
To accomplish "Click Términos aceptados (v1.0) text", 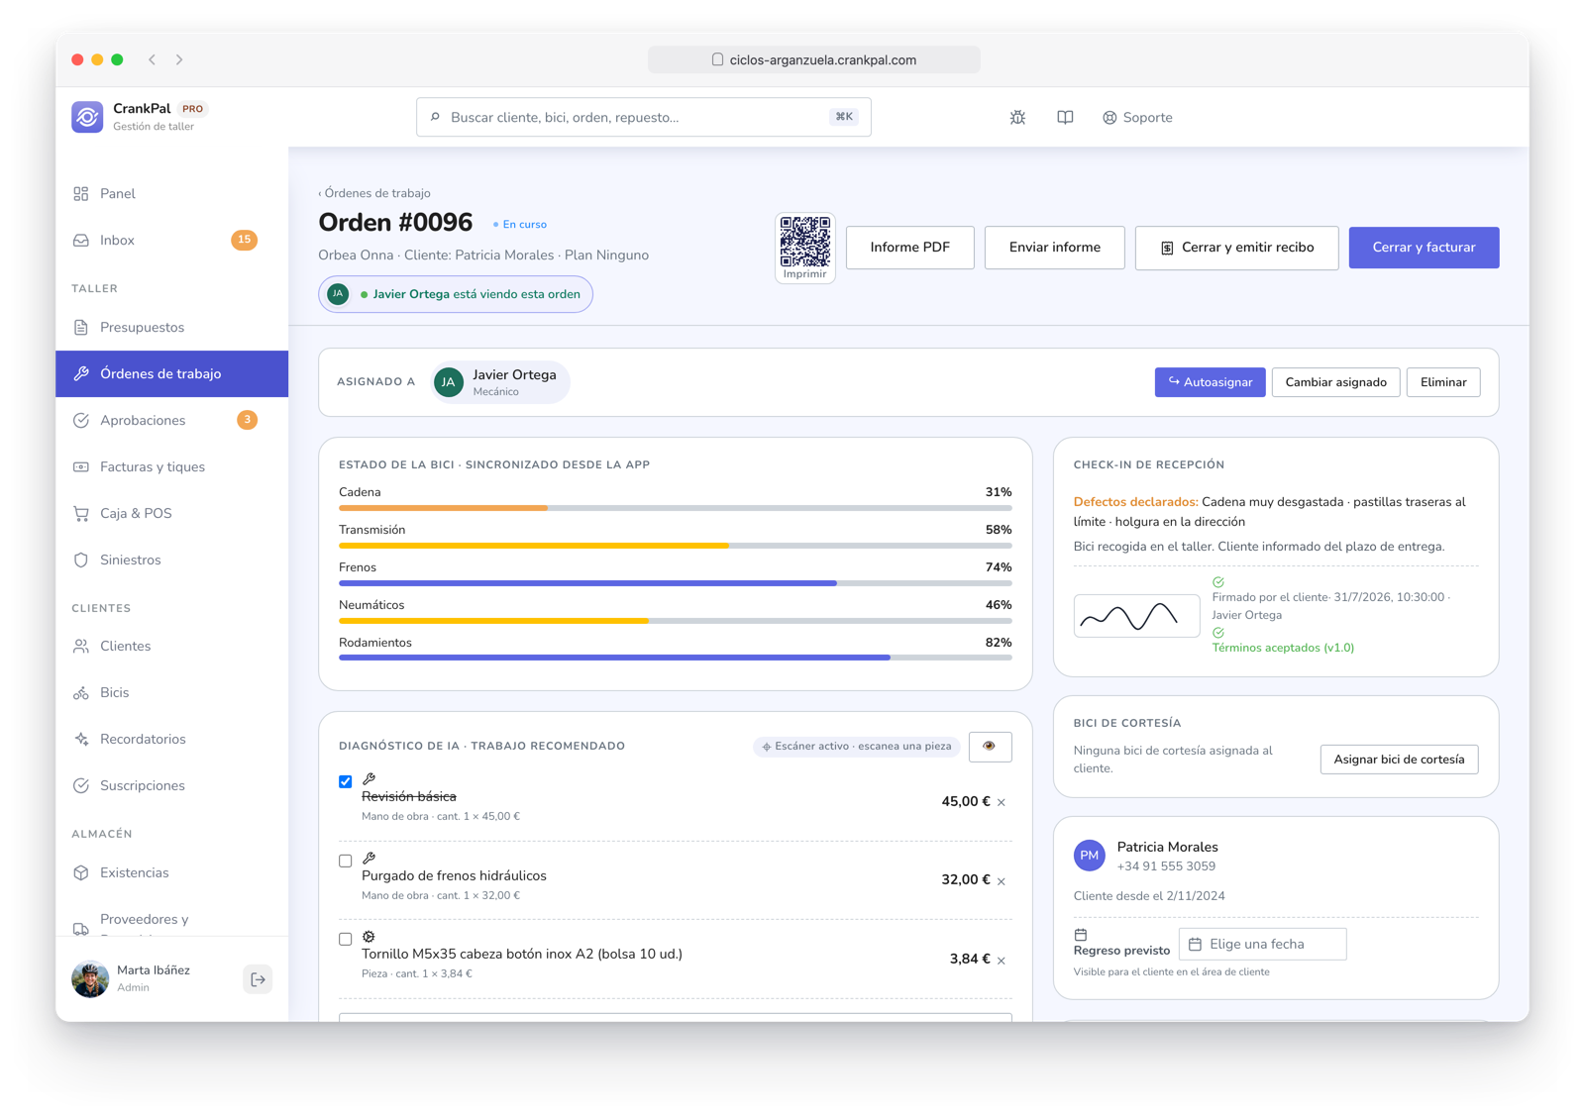I will 1283,648.
